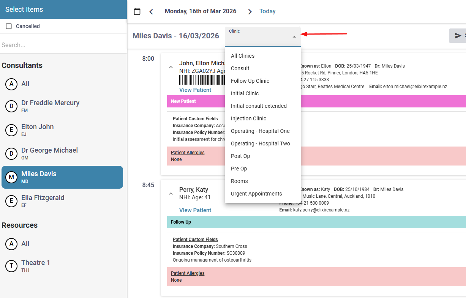Screen dimensions: 466x298
Task: Collapse the Clinic dropdown arrow
Action: 294,37
